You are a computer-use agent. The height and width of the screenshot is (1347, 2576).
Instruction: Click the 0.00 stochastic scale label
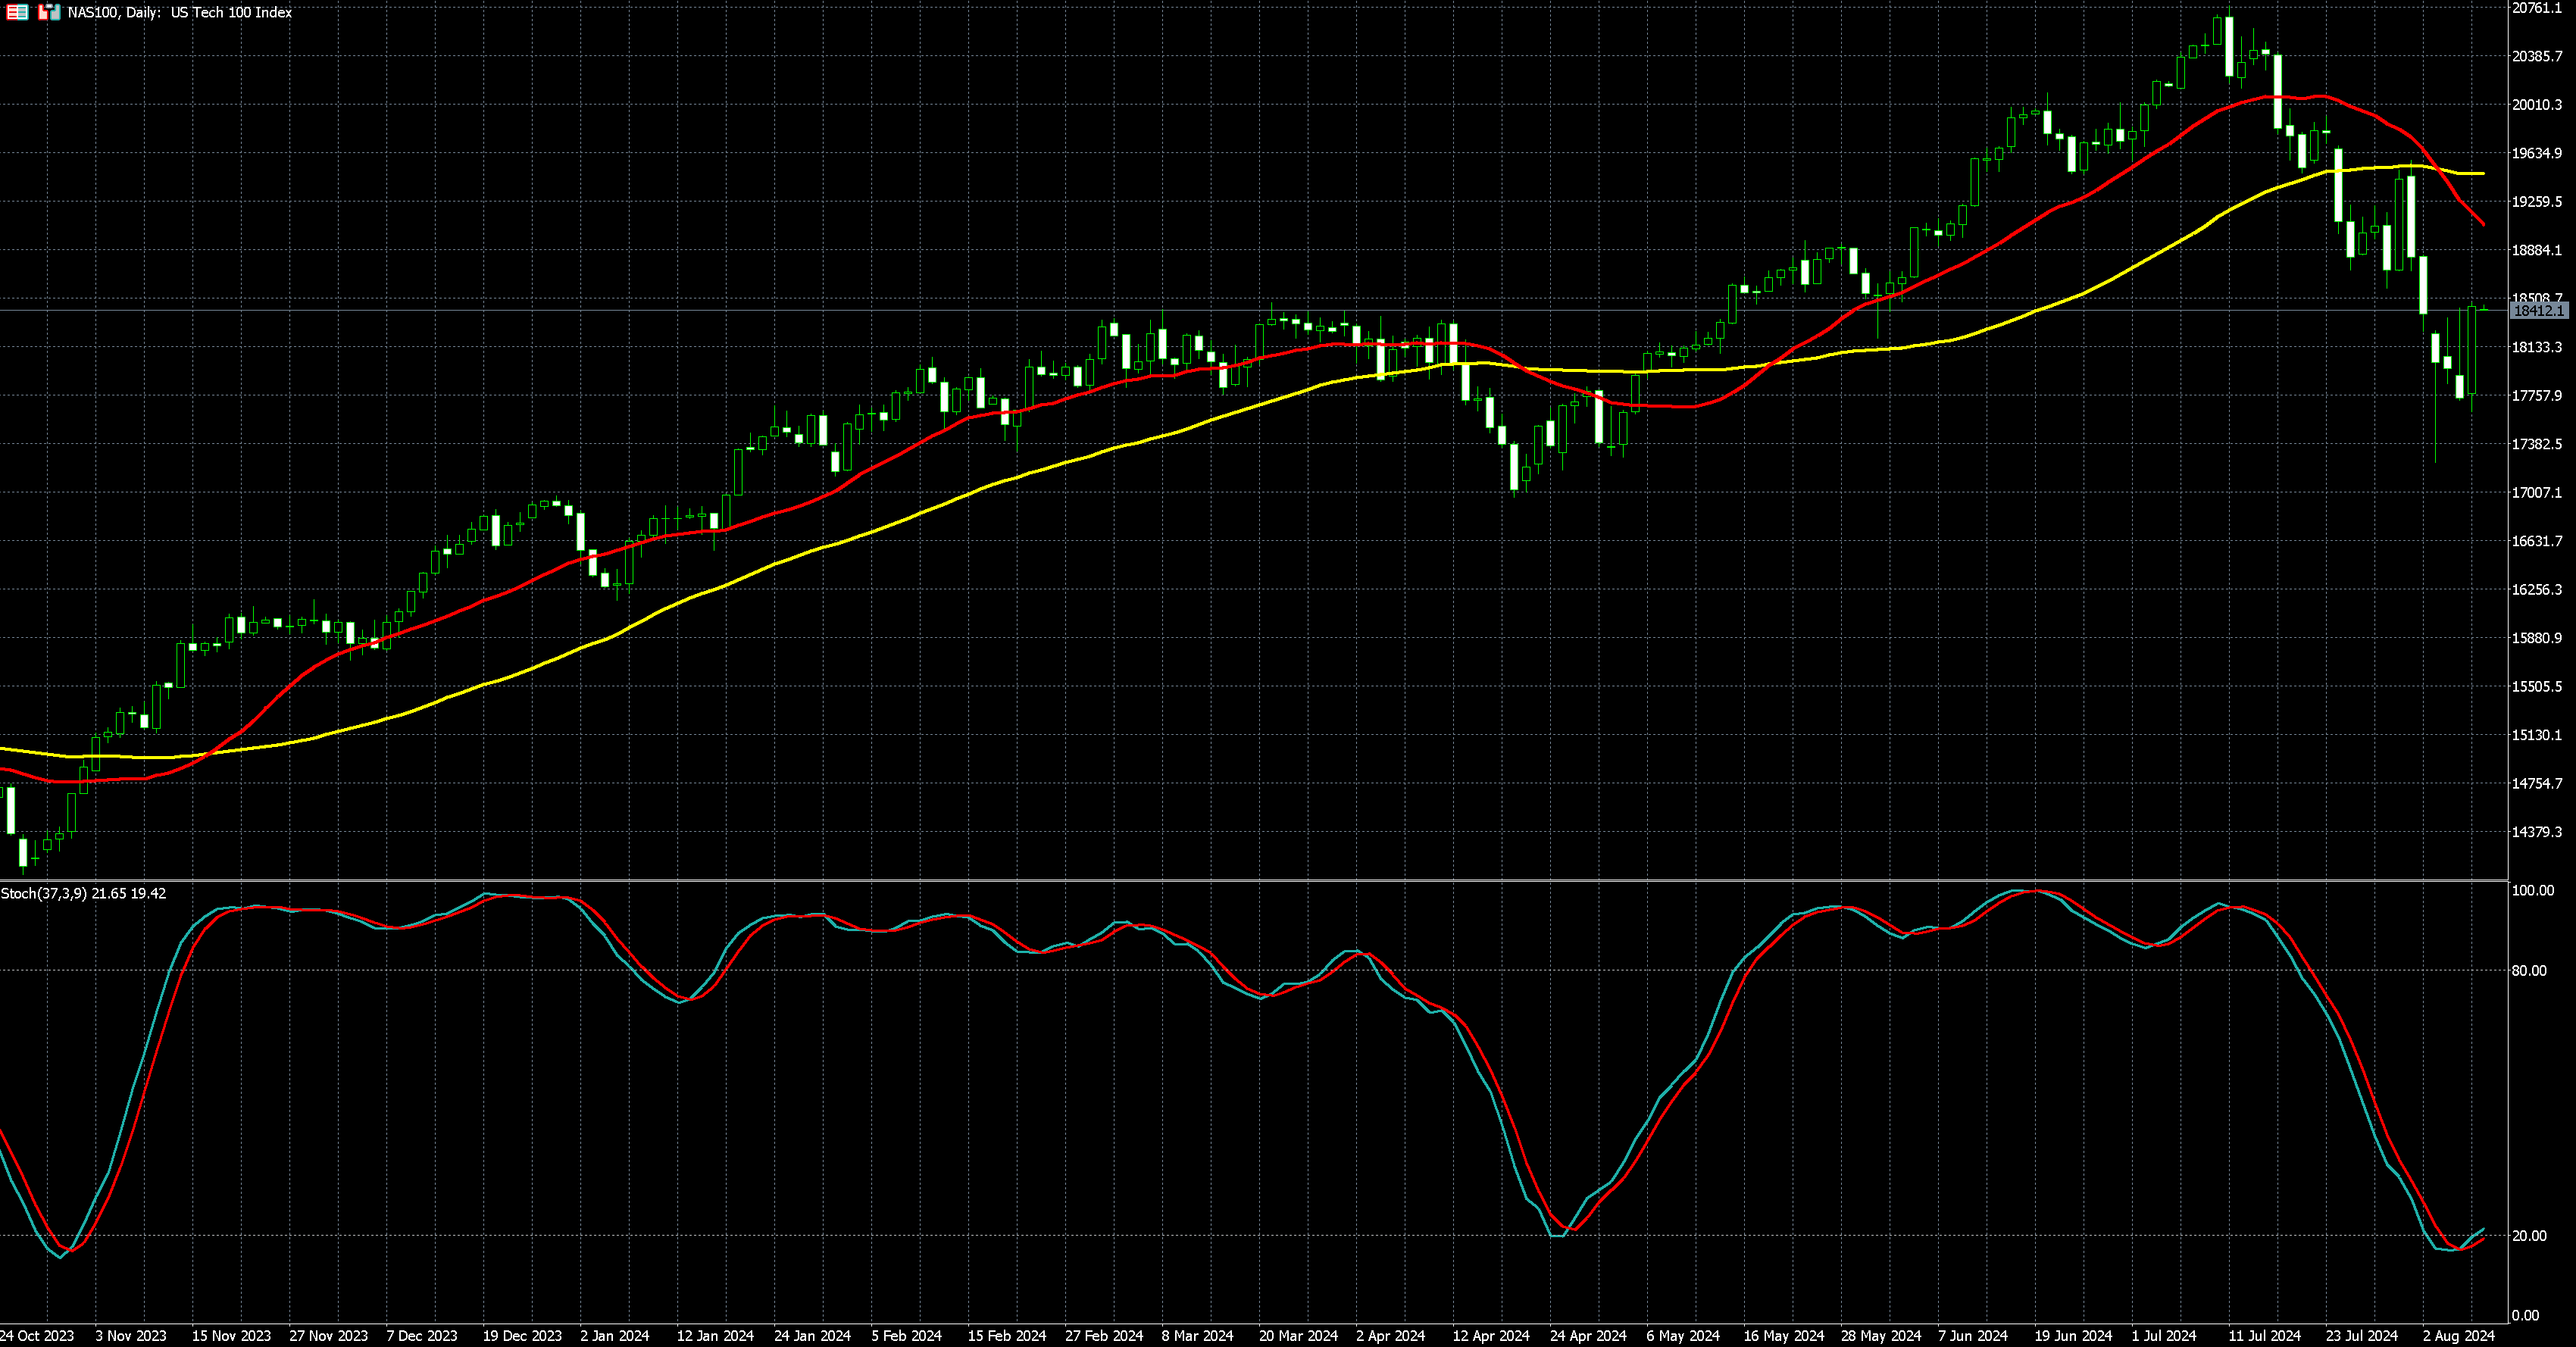2525,1315
